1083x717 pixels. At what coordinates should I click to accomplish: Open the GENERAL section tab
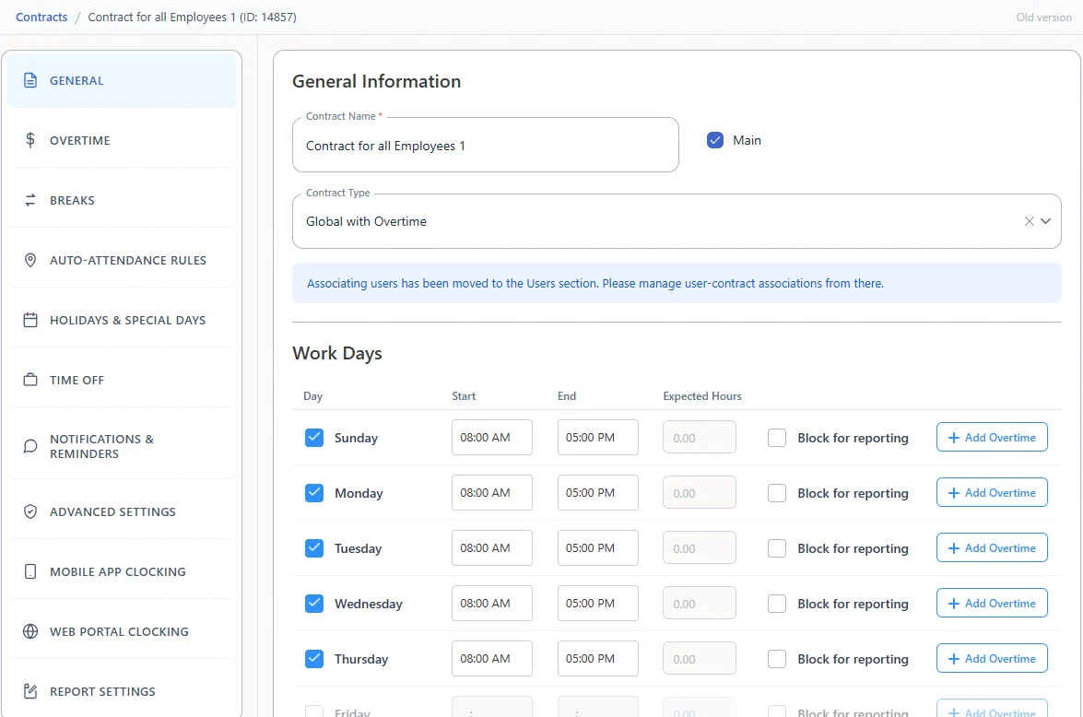(122, 80)
